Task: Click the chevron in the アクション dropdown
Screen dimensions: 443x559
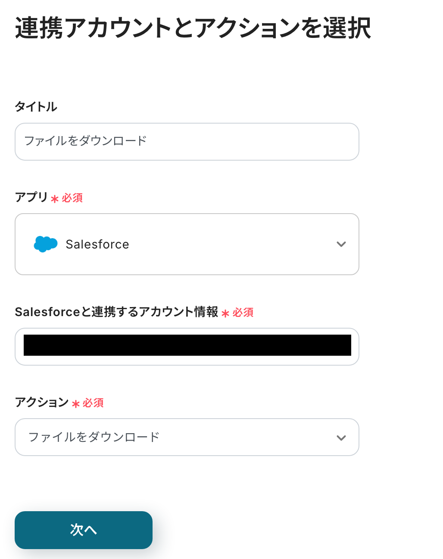Action: [341, 438]
